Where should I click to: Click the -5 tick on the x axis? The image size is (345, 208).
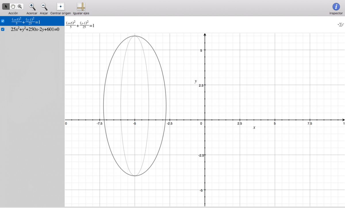[134, 124]
